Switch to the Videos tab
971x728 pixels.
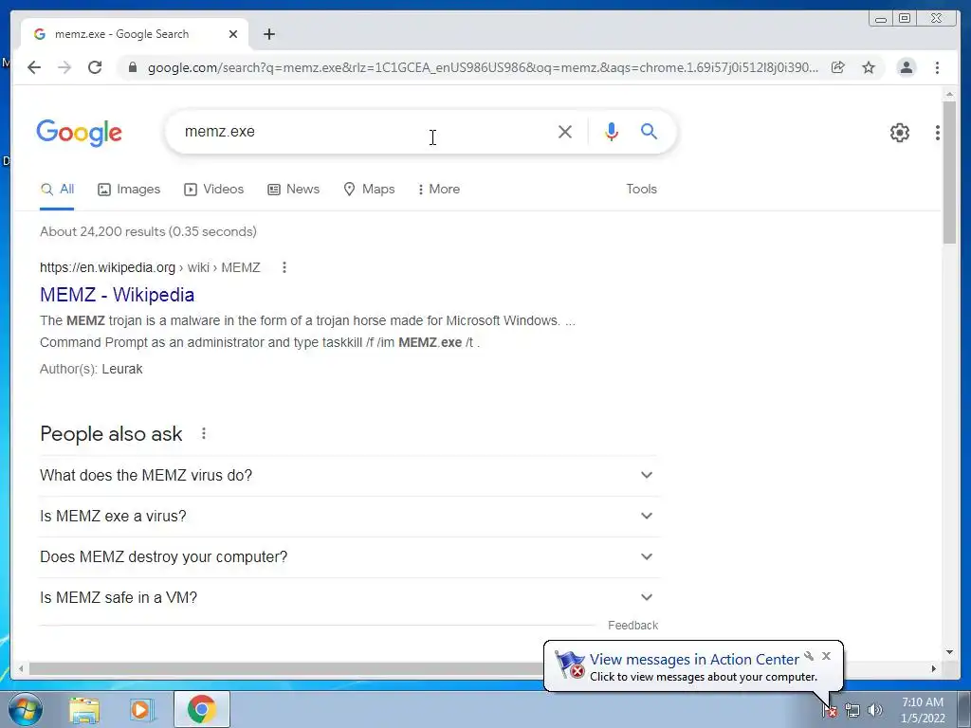pyautogui.click(x=213, y=190)
